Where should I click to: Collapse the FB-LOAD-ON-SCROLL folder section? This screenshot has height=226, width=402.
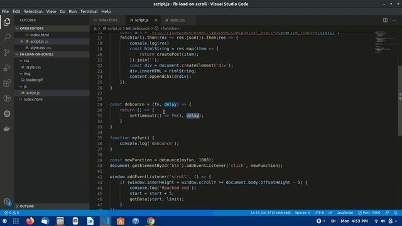click(x=52, y=55)
